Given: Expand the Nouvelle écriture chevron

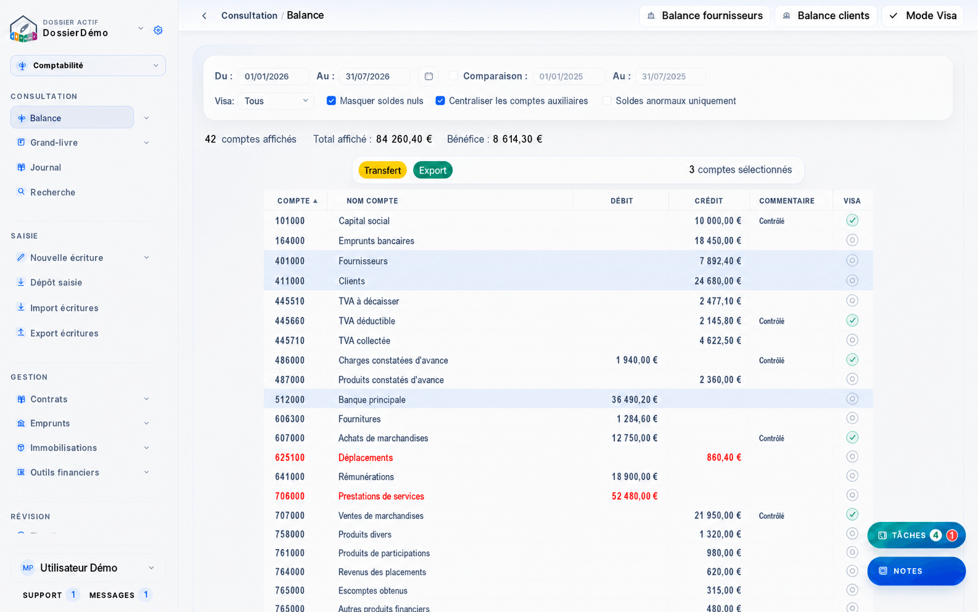Looking at the screenshot, I should (147, 257).
